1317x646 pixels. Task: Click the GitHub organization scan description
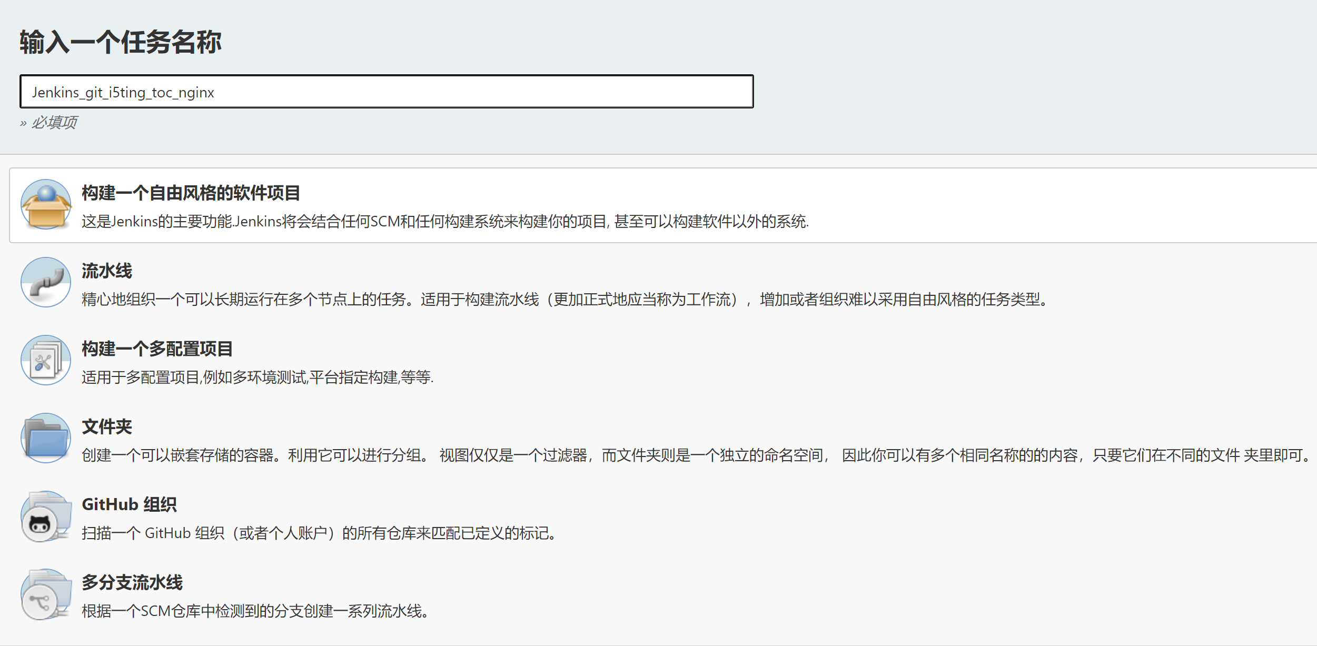click(x=319, y=533)
